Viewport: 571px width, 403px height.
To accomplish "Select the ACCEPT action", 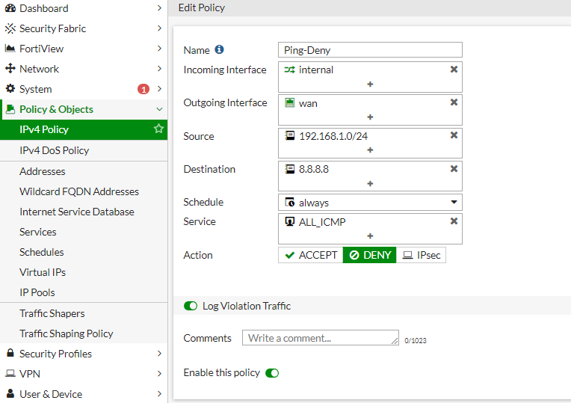I will pyautogui.click(x=311, y=255).
